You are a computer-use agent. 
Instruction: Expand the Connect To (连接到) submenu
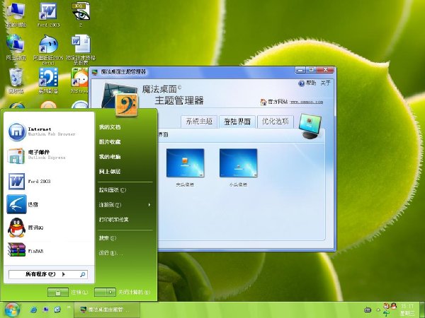(125, 205)
